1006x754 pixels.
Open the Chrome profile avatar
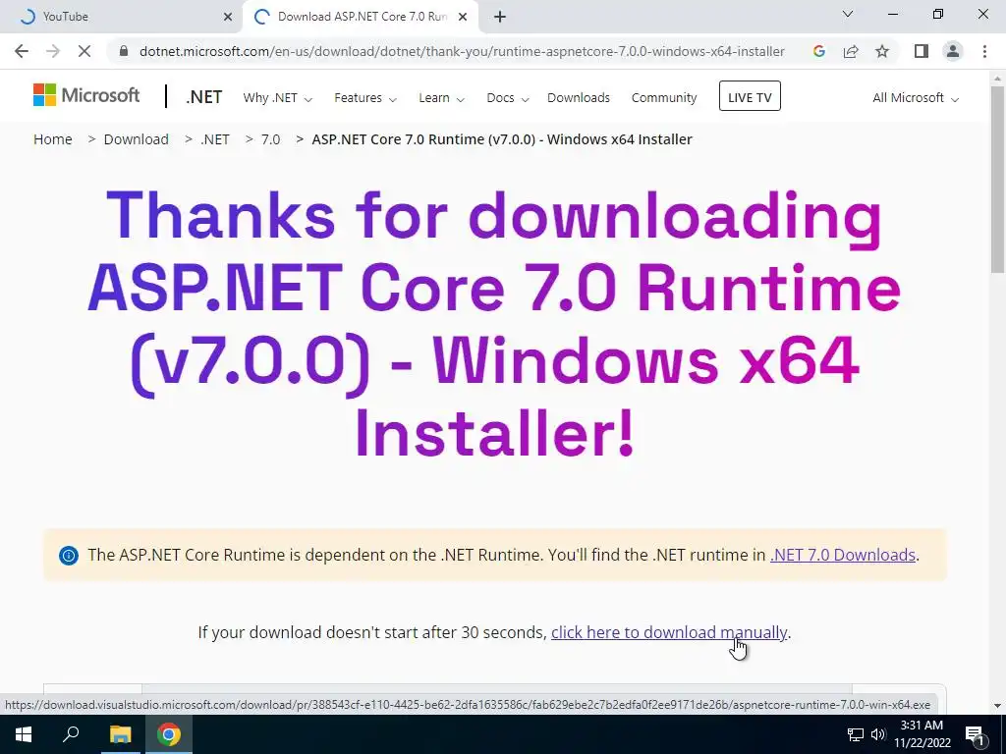[x=953, y=51]
